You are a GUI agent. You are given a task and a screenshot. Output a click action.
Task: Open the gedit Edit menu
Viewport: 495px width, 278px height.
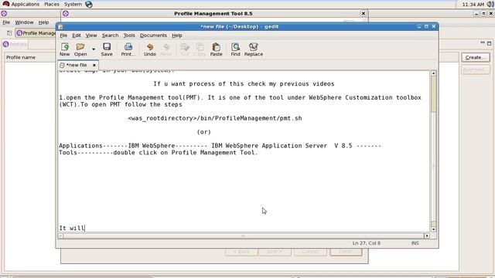point(77,36)
